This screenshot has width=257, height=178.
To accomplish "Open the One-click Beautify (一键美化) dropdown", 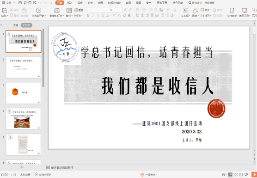I will 149,175.
